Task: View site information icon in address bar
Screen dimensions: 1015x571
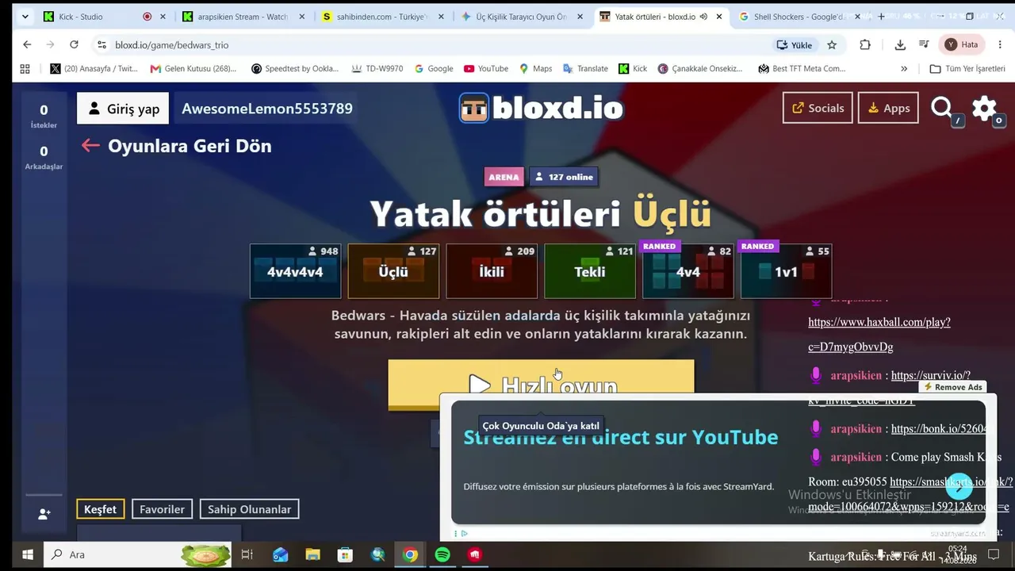Action: click(101, 45)
